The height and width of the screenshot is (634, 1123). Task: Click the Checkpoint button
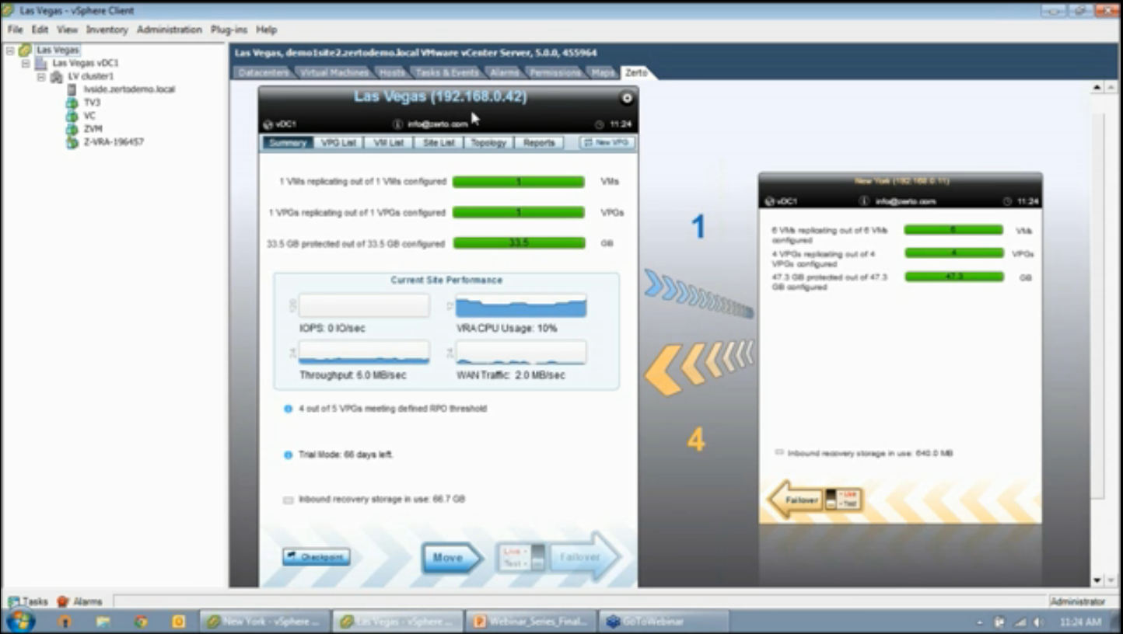coord(316,557)
